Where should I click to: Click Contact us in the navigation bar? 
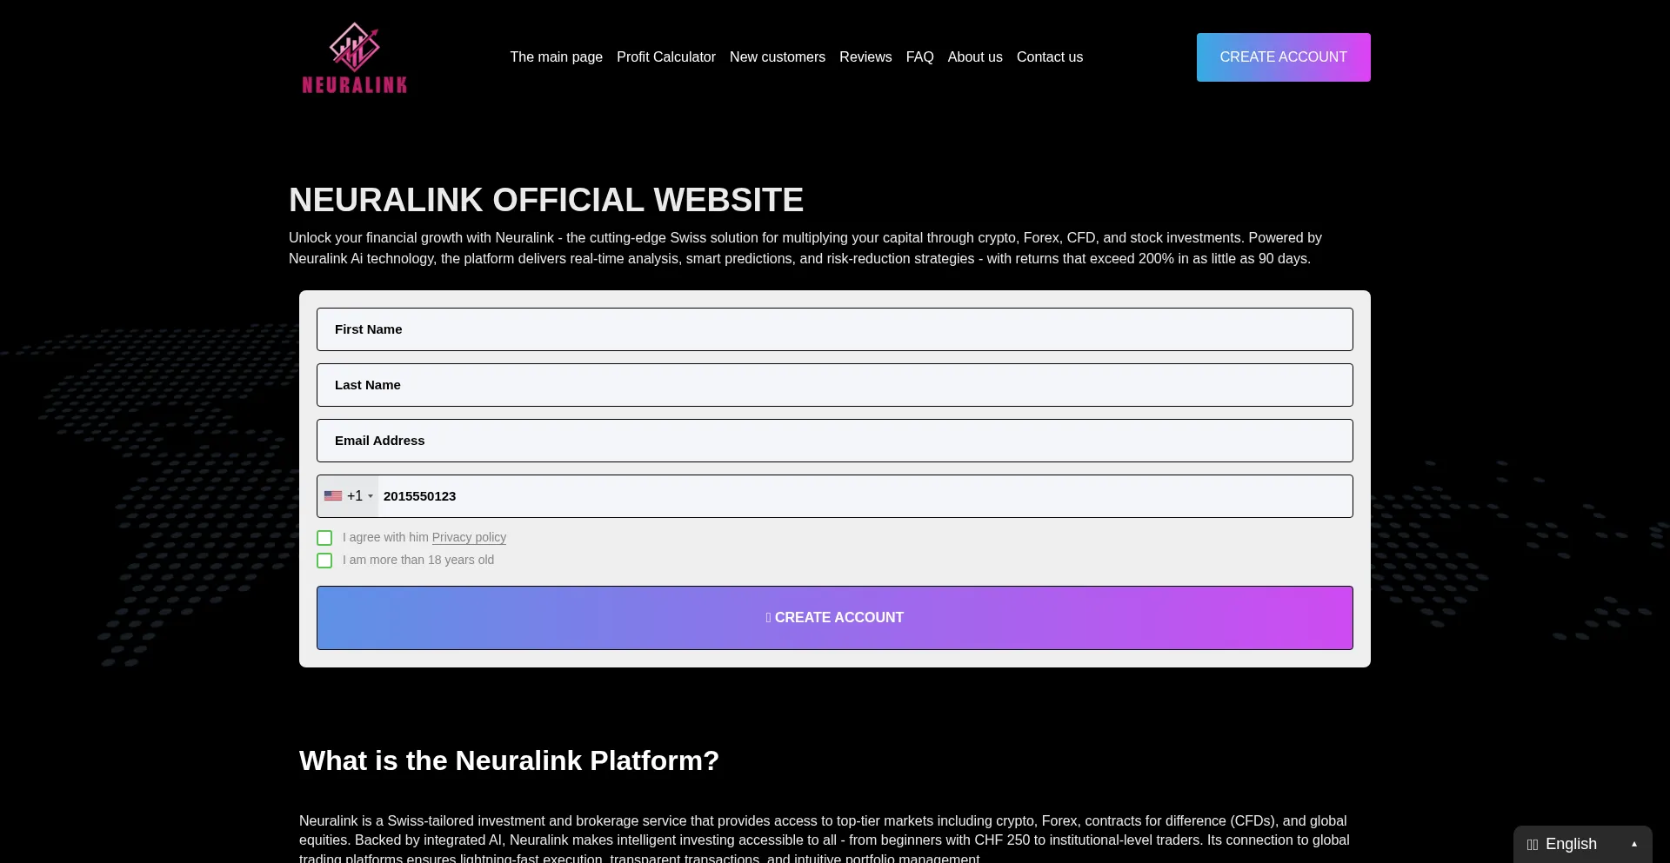1050,57
